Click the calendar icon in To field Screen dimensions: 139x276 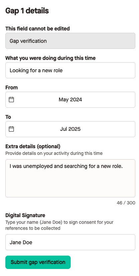pyautogui.click(x=11, y=129)
